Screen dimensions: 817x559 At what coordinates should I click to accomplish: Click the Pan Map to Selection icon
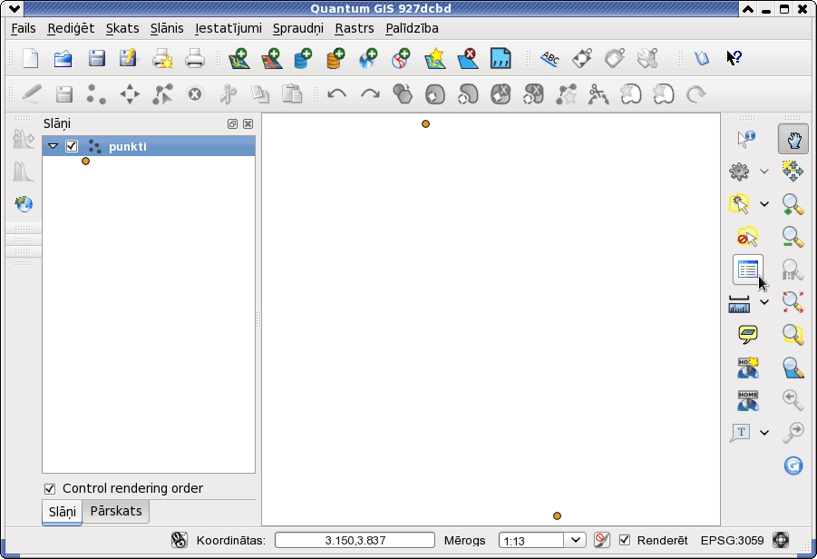[x=793, y=171]
